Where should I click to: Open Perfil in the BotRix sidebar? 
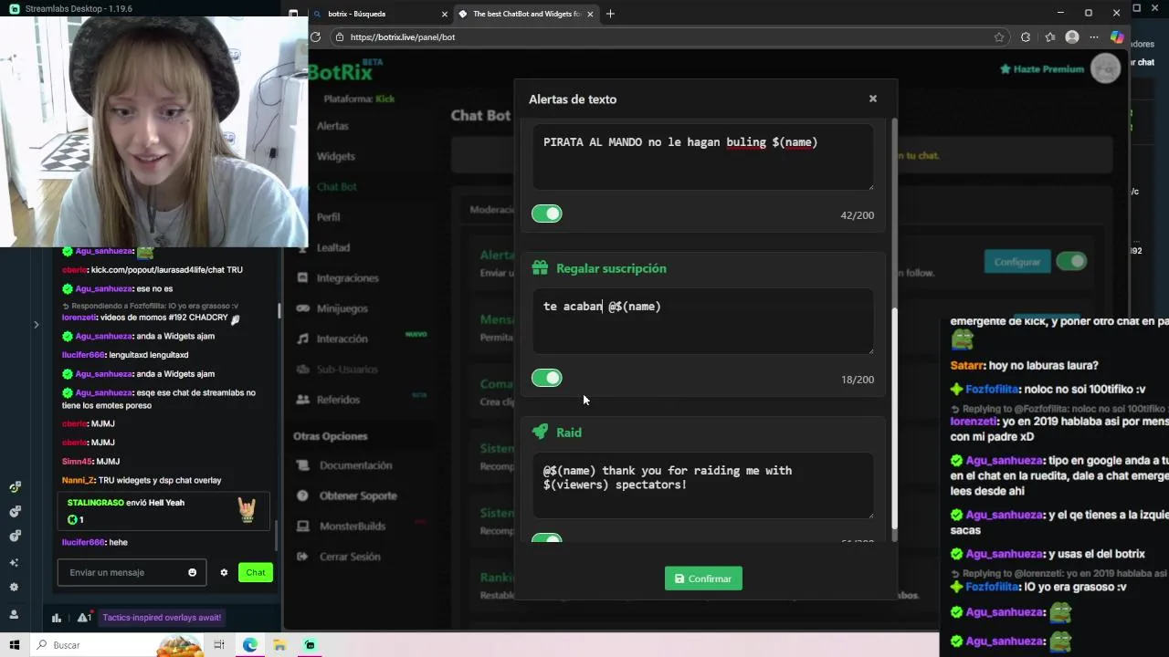click(x=328, y=217)
